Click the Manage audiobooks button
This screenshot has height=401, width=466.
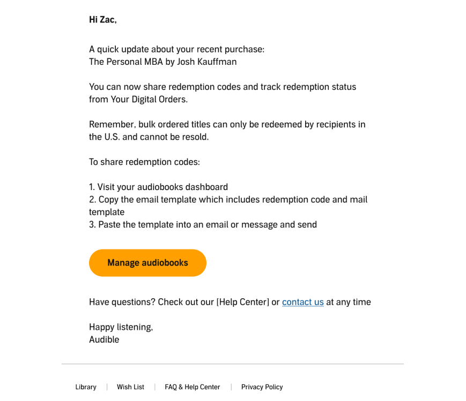point(147,263)
